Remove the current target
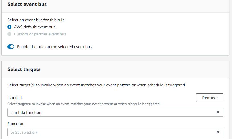Screen dimensions: 232x139 (210, 98)
